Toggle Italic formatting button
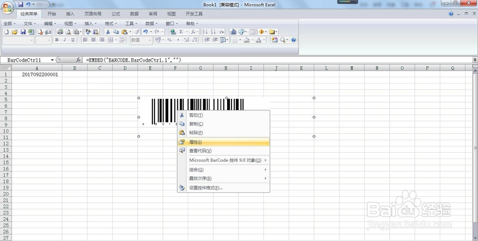 coord(65,40)
